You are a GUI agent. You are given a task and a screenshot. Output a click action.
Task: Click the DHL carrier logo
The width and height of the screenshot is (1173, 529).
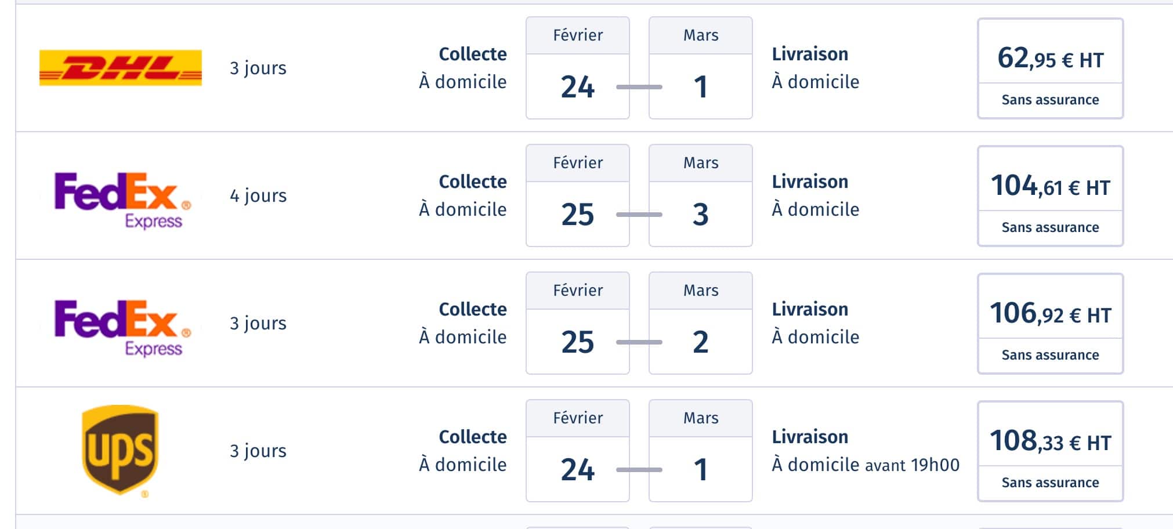(121, 68)
